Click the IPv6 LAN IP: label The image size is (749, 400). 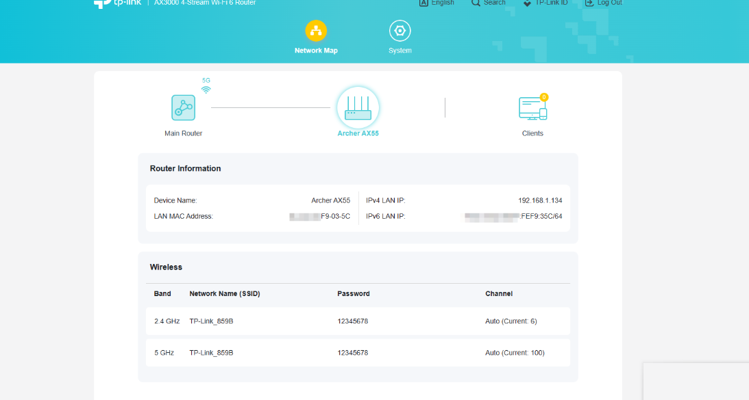coord(386,217)
